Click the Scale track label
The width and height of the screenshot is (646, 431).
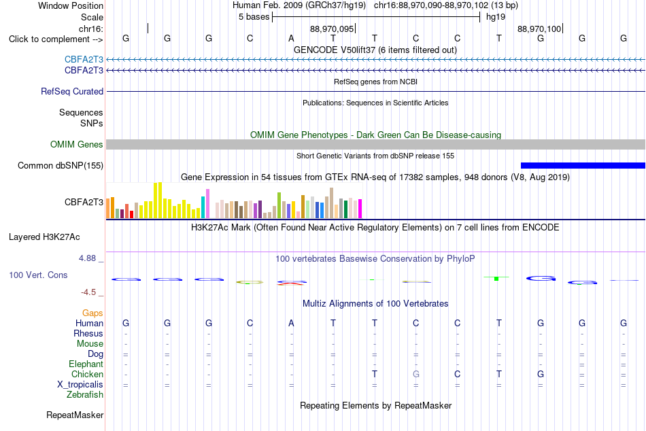[92, 17]
